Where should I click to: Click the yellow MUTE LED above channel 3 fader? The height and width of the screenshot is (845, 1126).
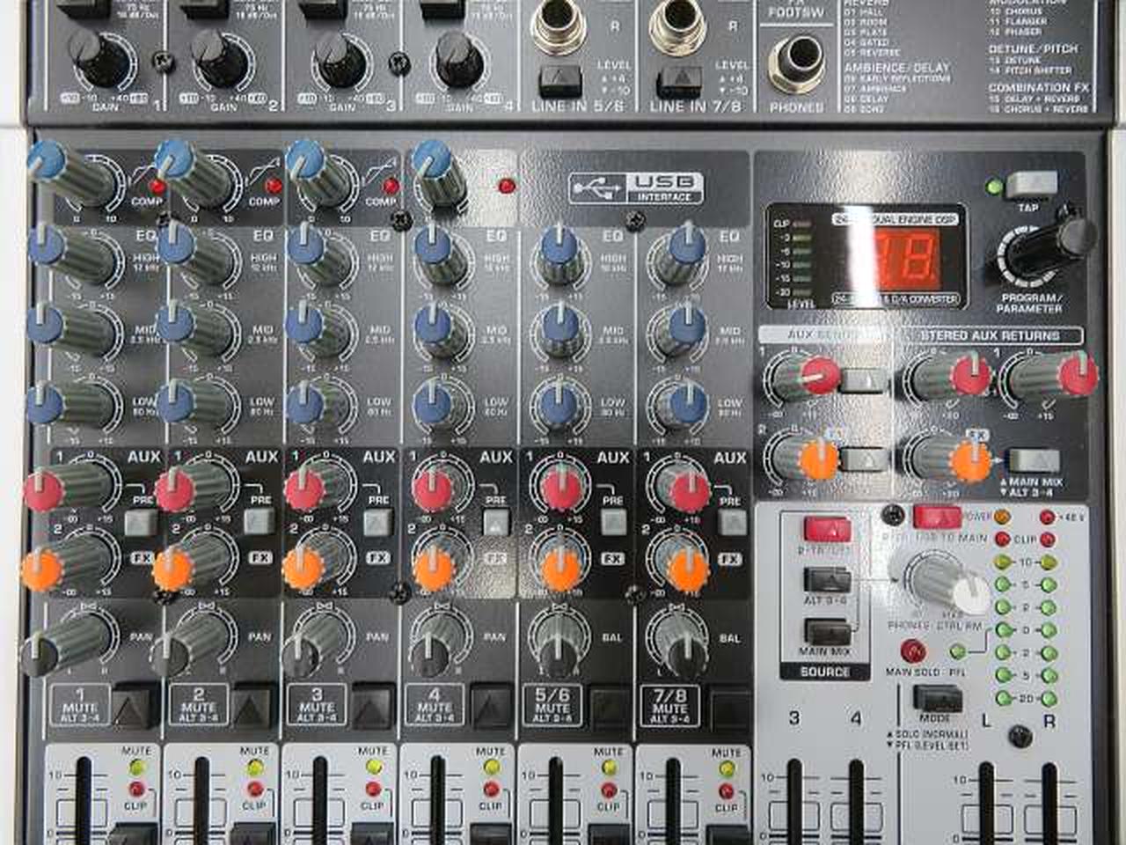(372, 768)
